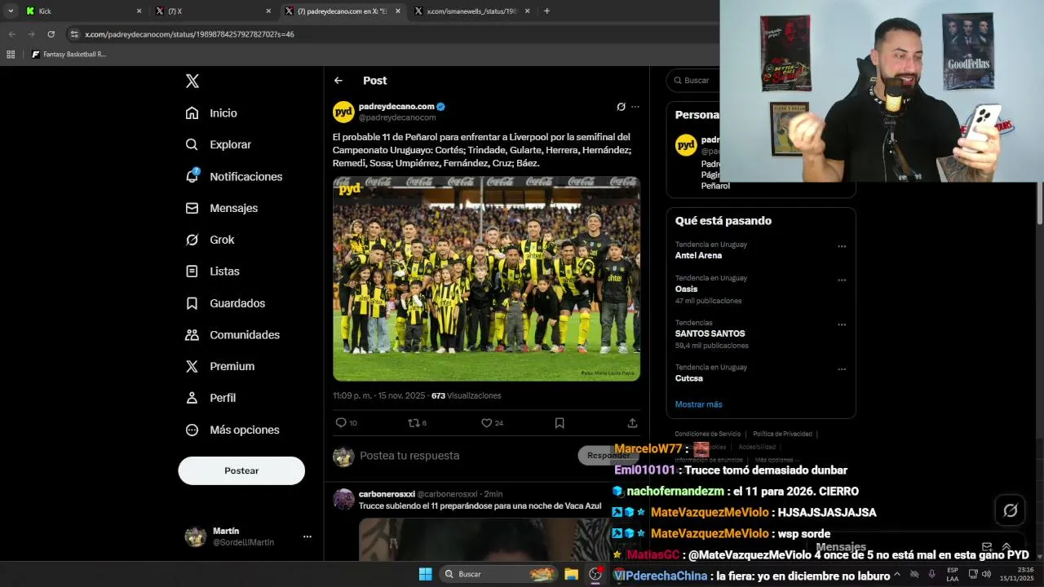Click Mostrar más under trends
The width and height of the screenshot is (1044, 587).
pyautogui.click(x=698, y=404)
